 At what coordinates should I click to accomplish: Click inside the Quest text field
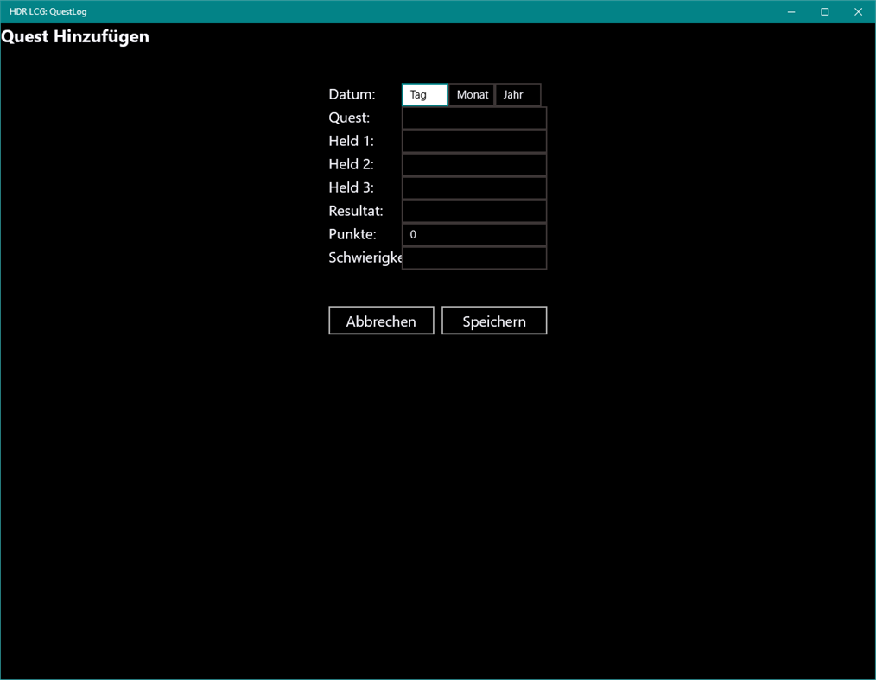pos(473,118)
